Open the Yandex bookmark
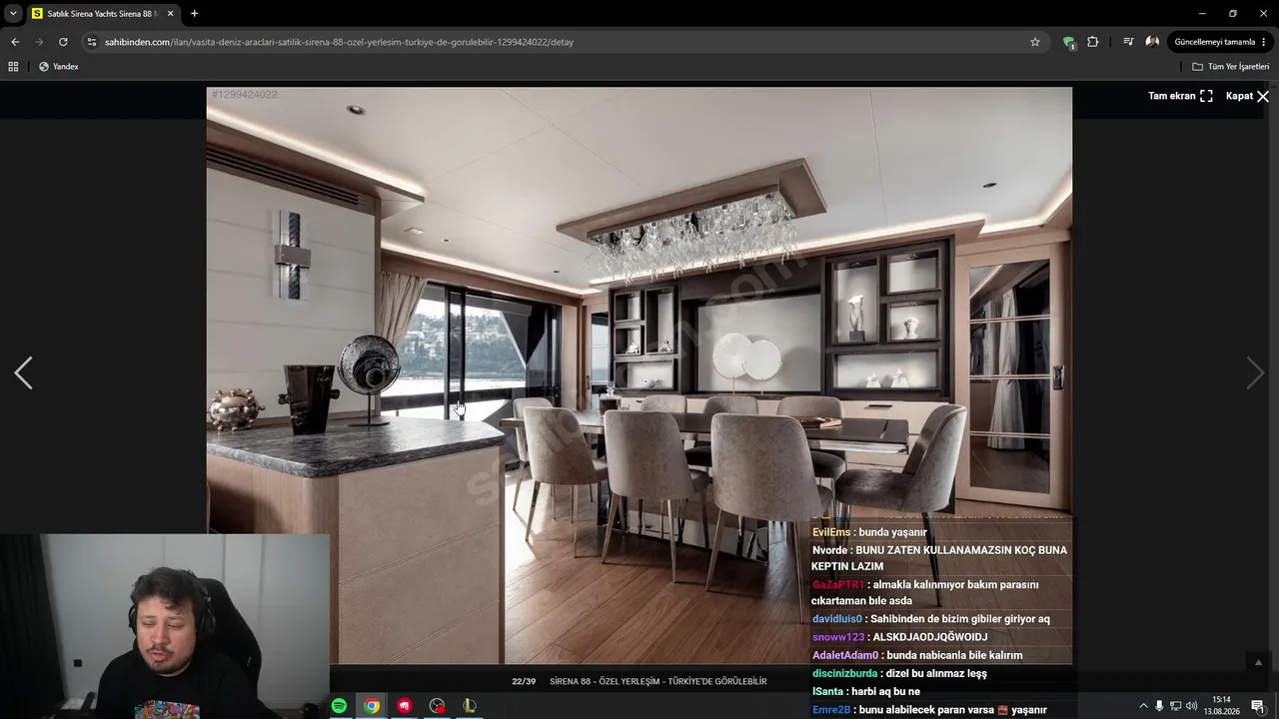 pos(58,67)
